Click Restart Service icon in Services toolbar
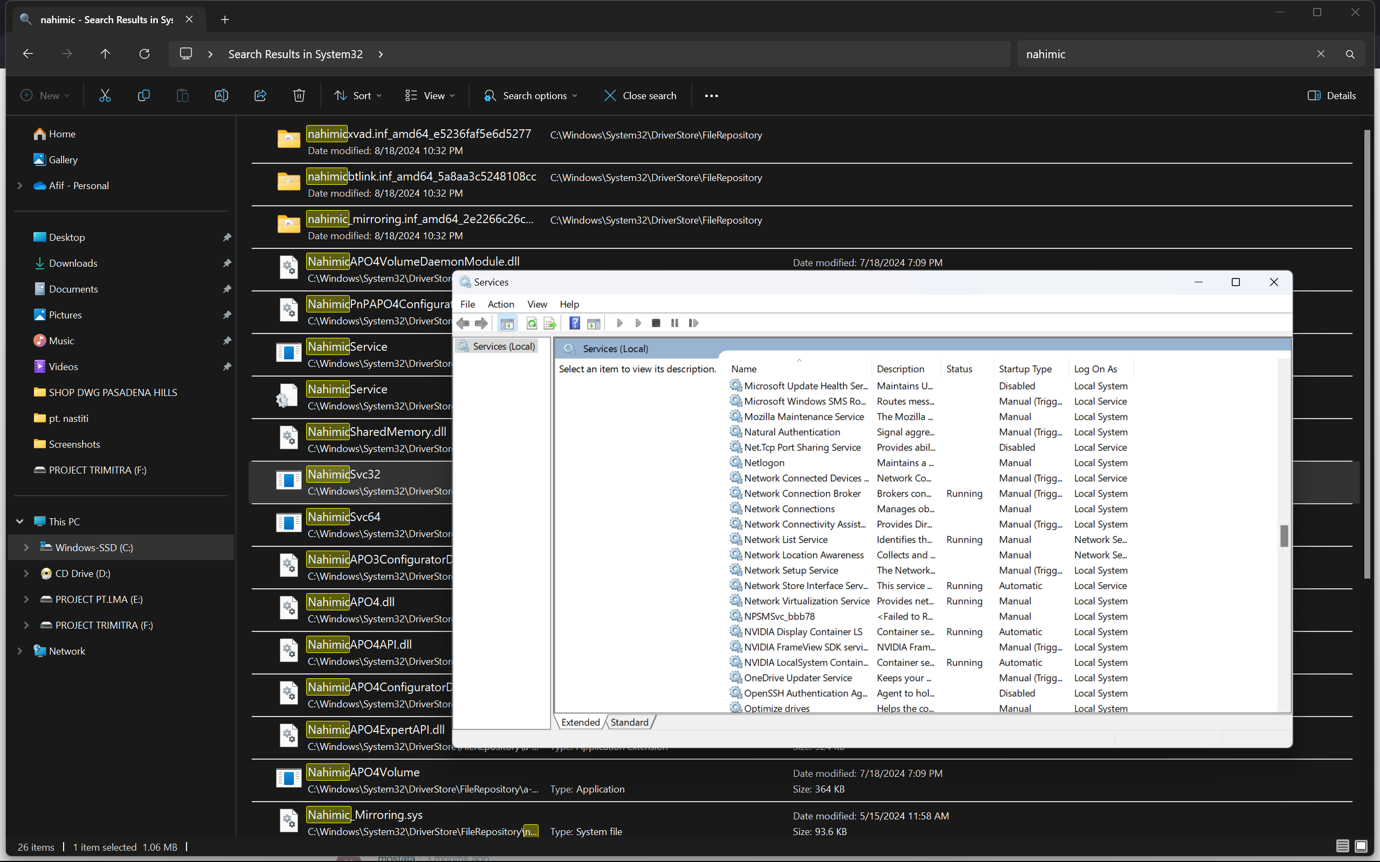The width and height of the screenshot is (1380, 862). [693, 323]
